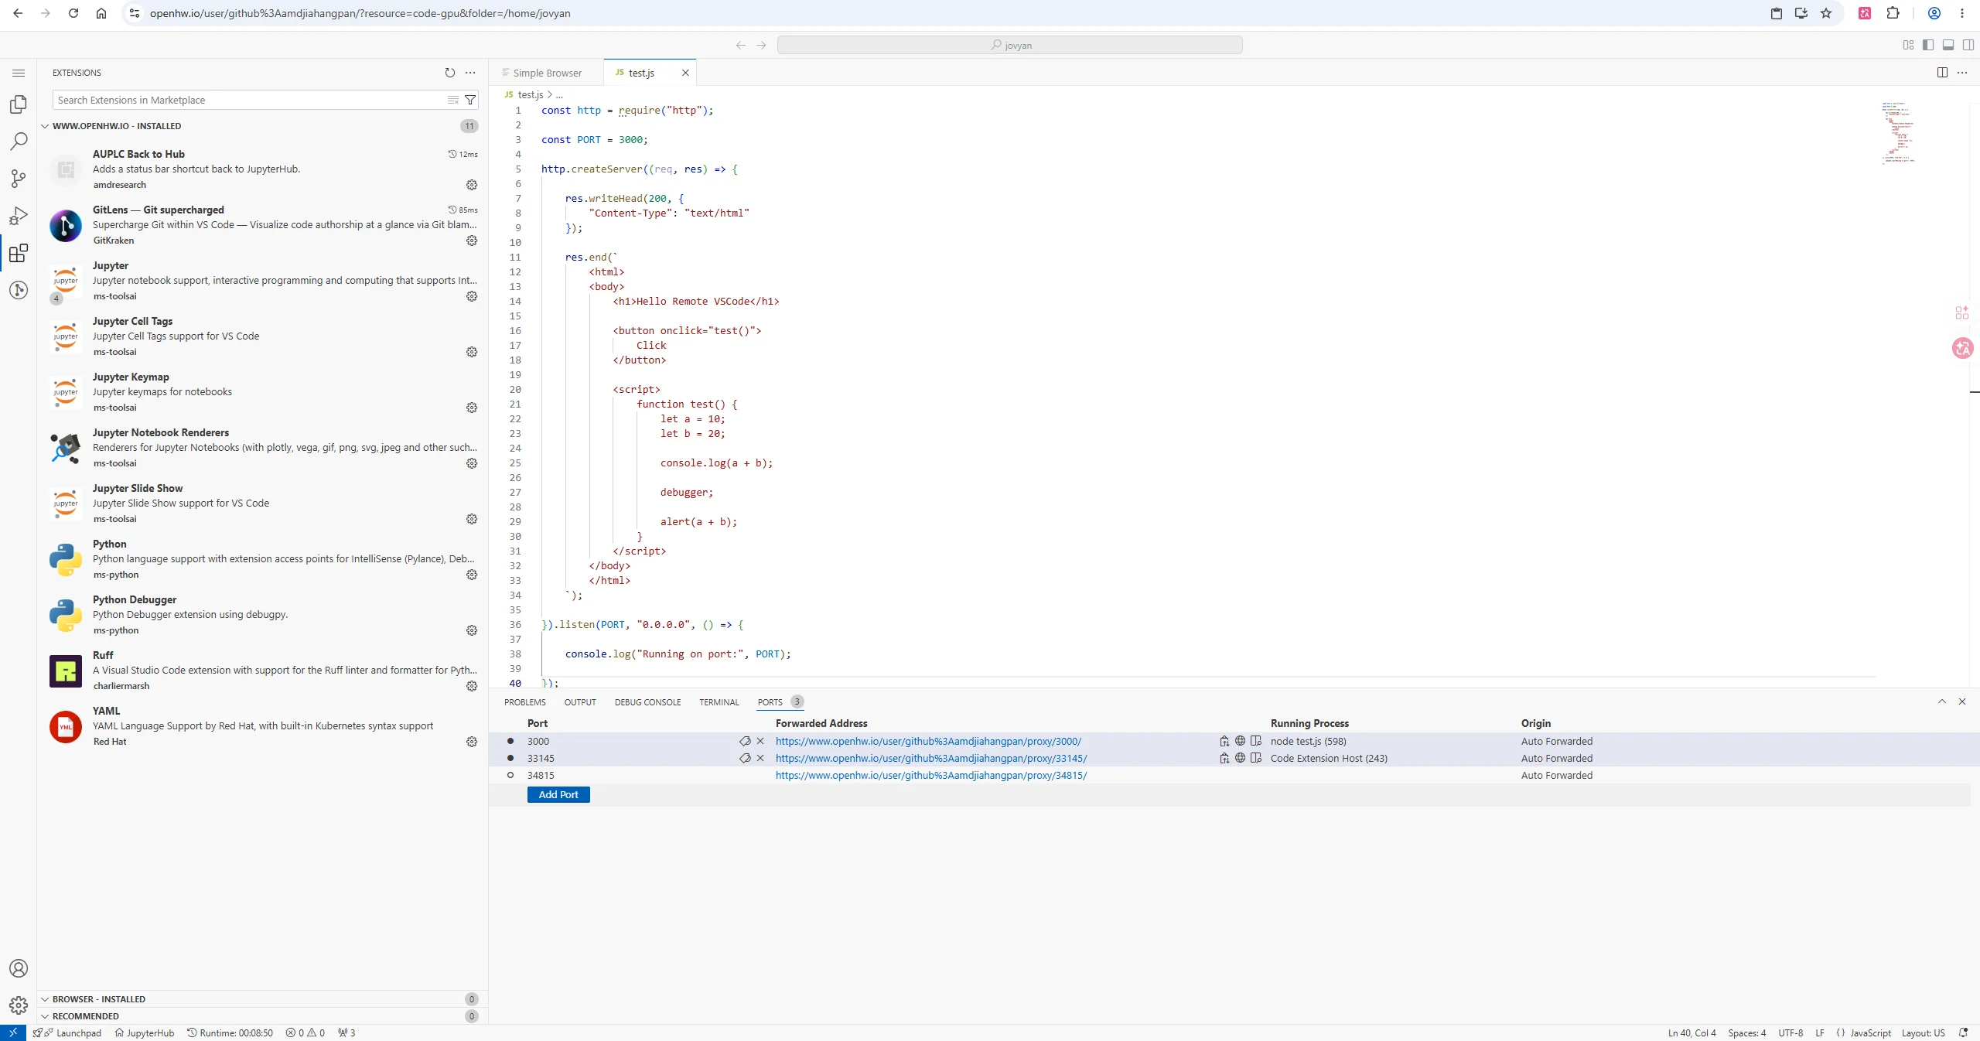This screenshot has height=1041, width=1980.
Task: Open the DEBUG CONSOLE panel tab
Action: click(648, 702)
